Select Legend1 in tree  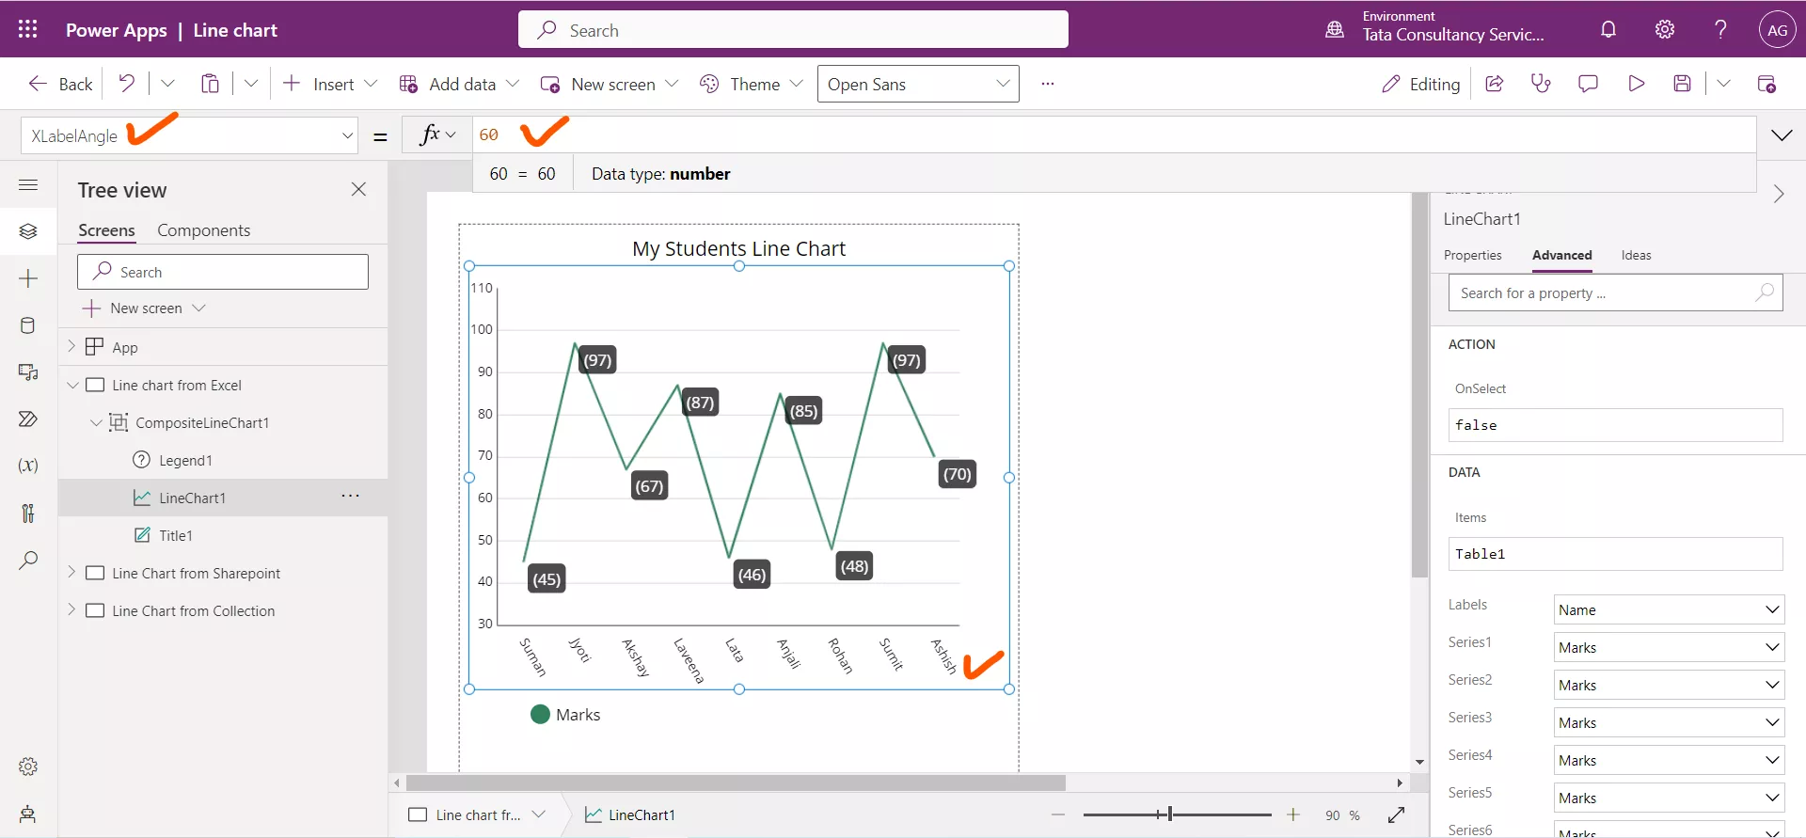tap(185, 460)
